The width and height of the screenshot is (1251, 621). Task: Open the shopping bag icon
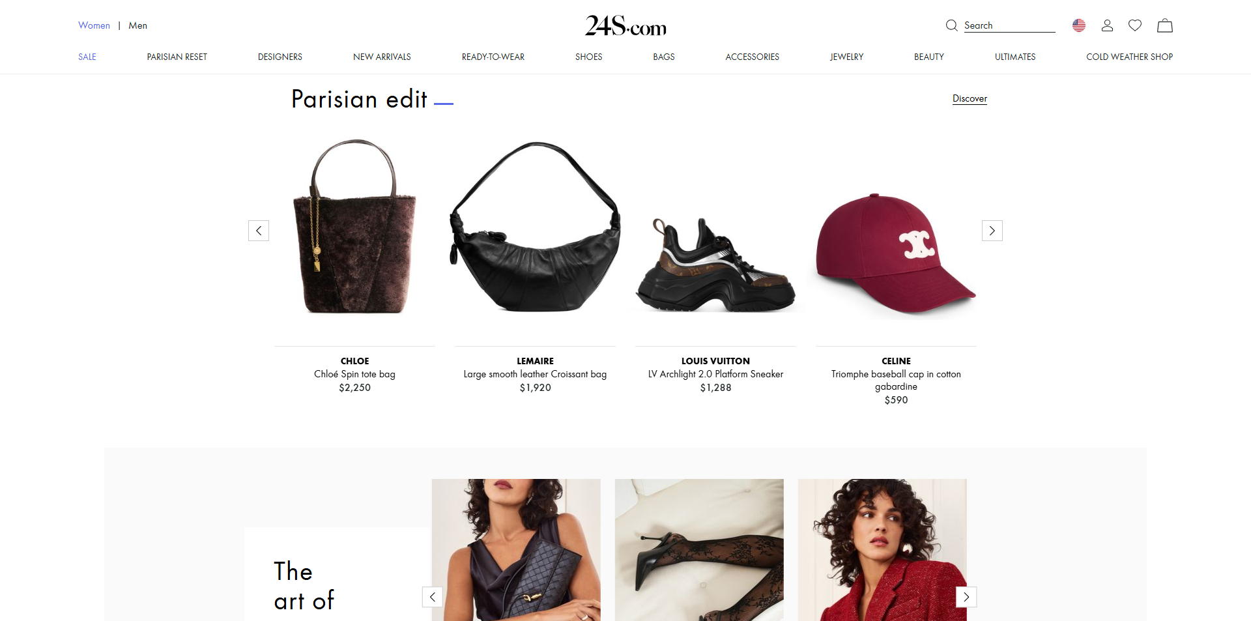tap(1165, 25)
